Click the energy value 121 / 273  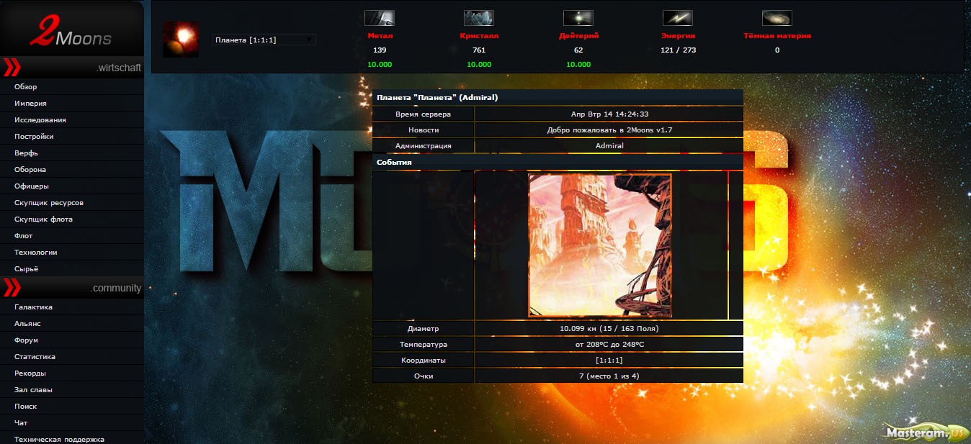[x=678, y=50]
